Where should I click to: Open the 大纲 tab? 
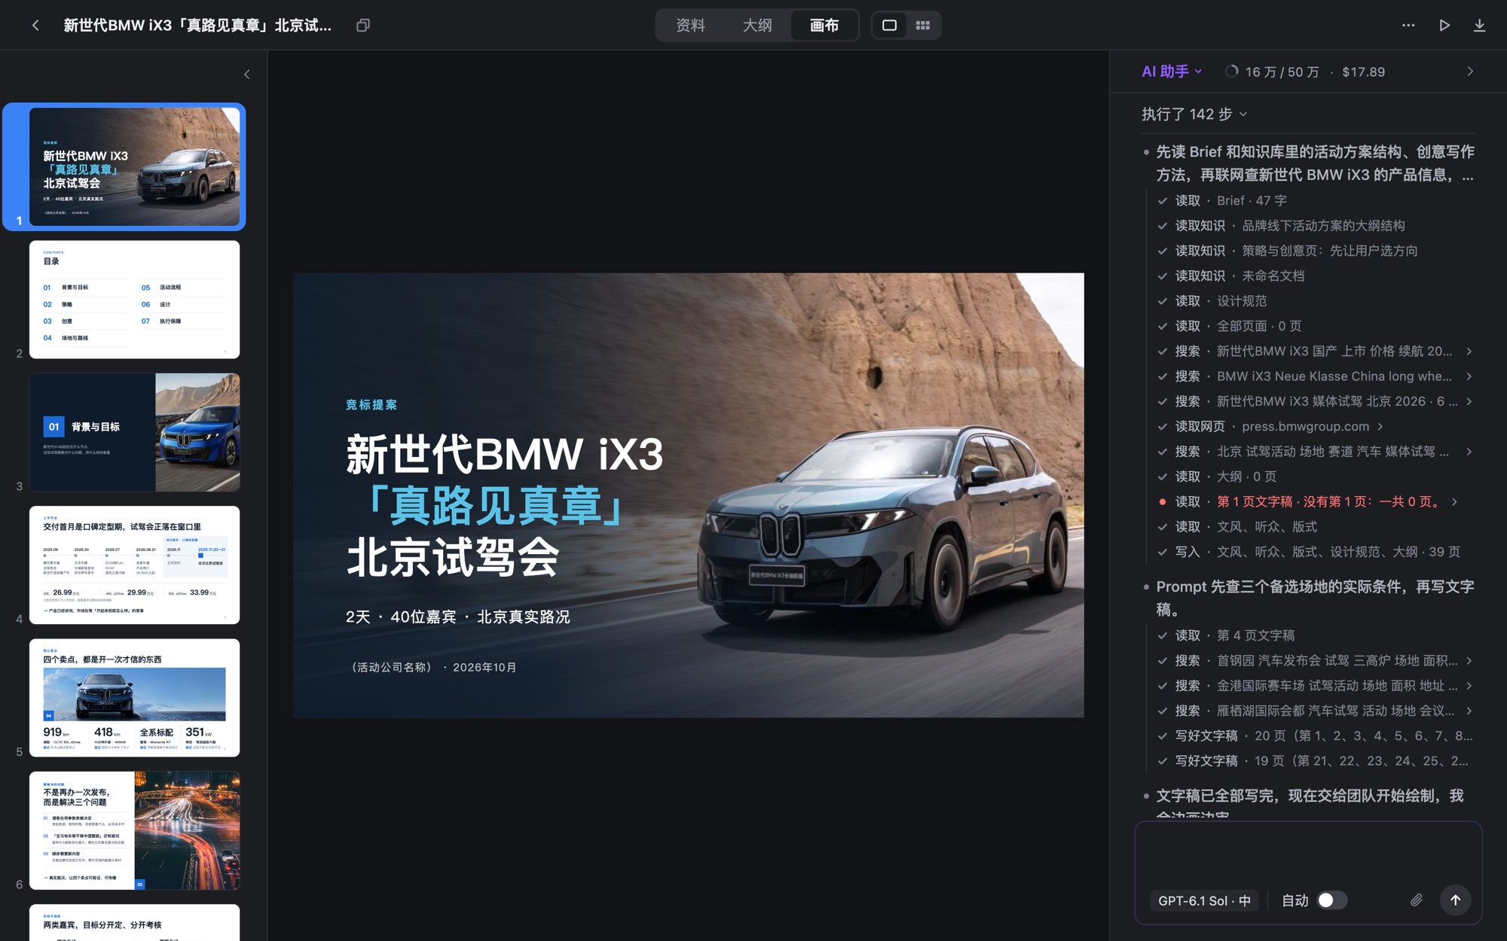pyautogui.click(x=757, y=25)
